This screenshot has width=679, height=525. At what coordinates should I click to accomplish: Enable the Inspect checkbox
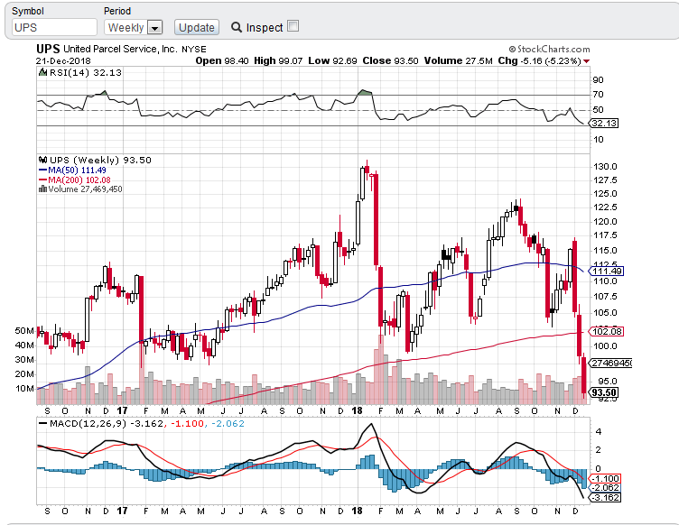(x=293, y=26)
